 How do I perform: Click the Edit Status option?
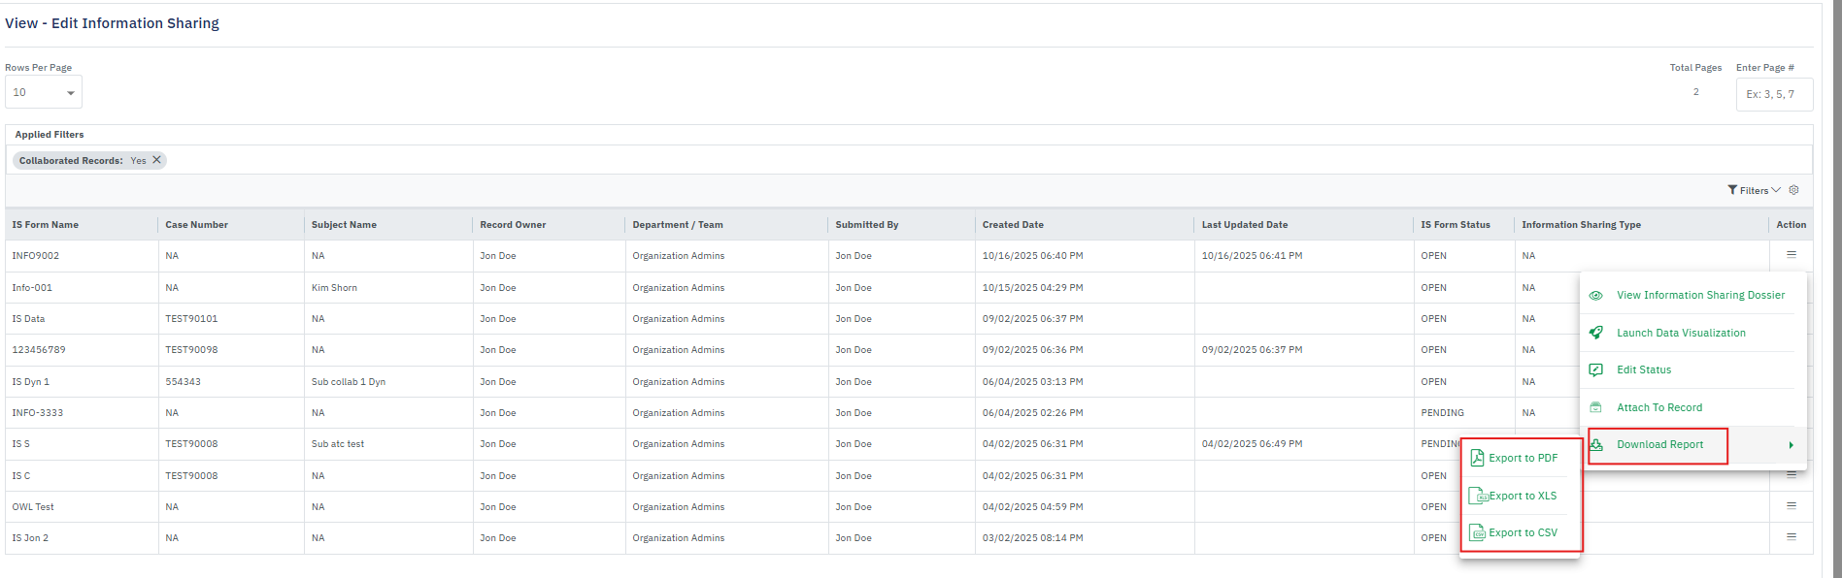(1643, 370)
